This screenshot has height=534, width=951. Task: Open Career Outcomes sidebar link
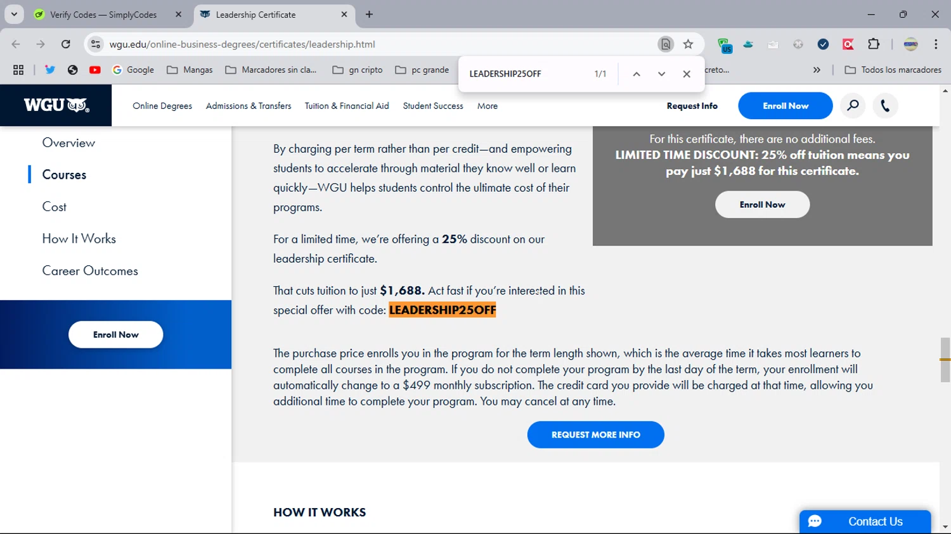pos(90,270)
